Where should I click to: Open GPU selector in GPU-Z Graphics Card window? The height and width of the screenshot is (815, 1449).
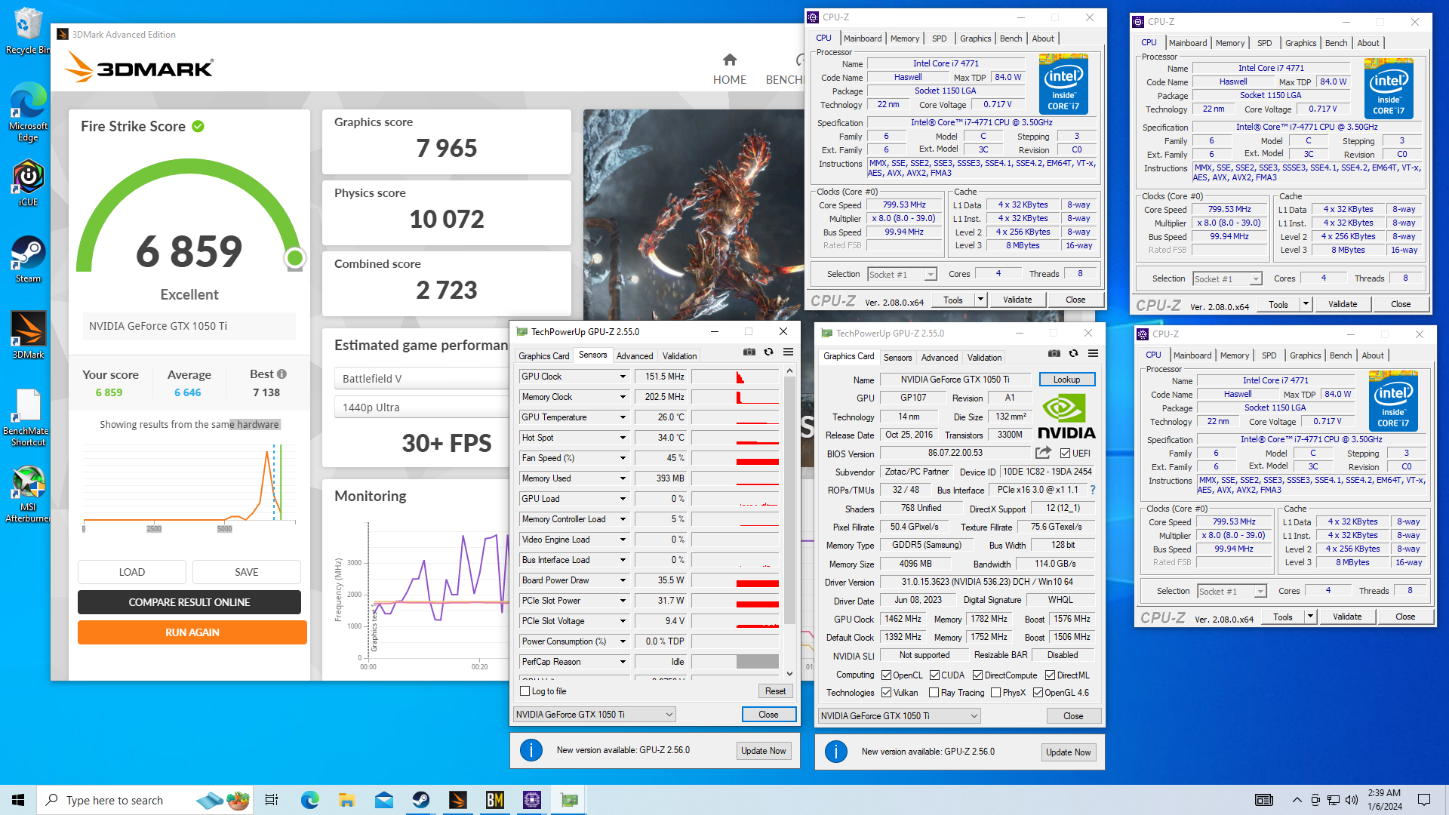[899, 716]
